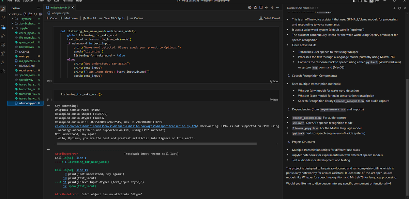Start a new Cascade chat with plus icon

(x=395, y=7)
